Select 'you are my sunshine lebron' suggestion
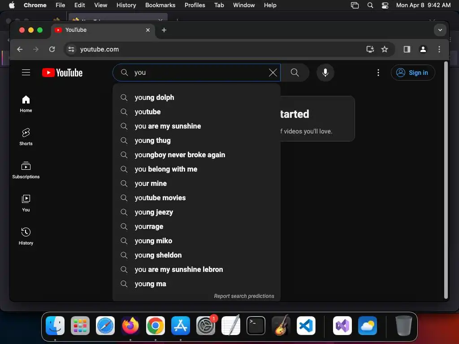The height and width of the screenshot is (344, 459). (x=196, y=269)
